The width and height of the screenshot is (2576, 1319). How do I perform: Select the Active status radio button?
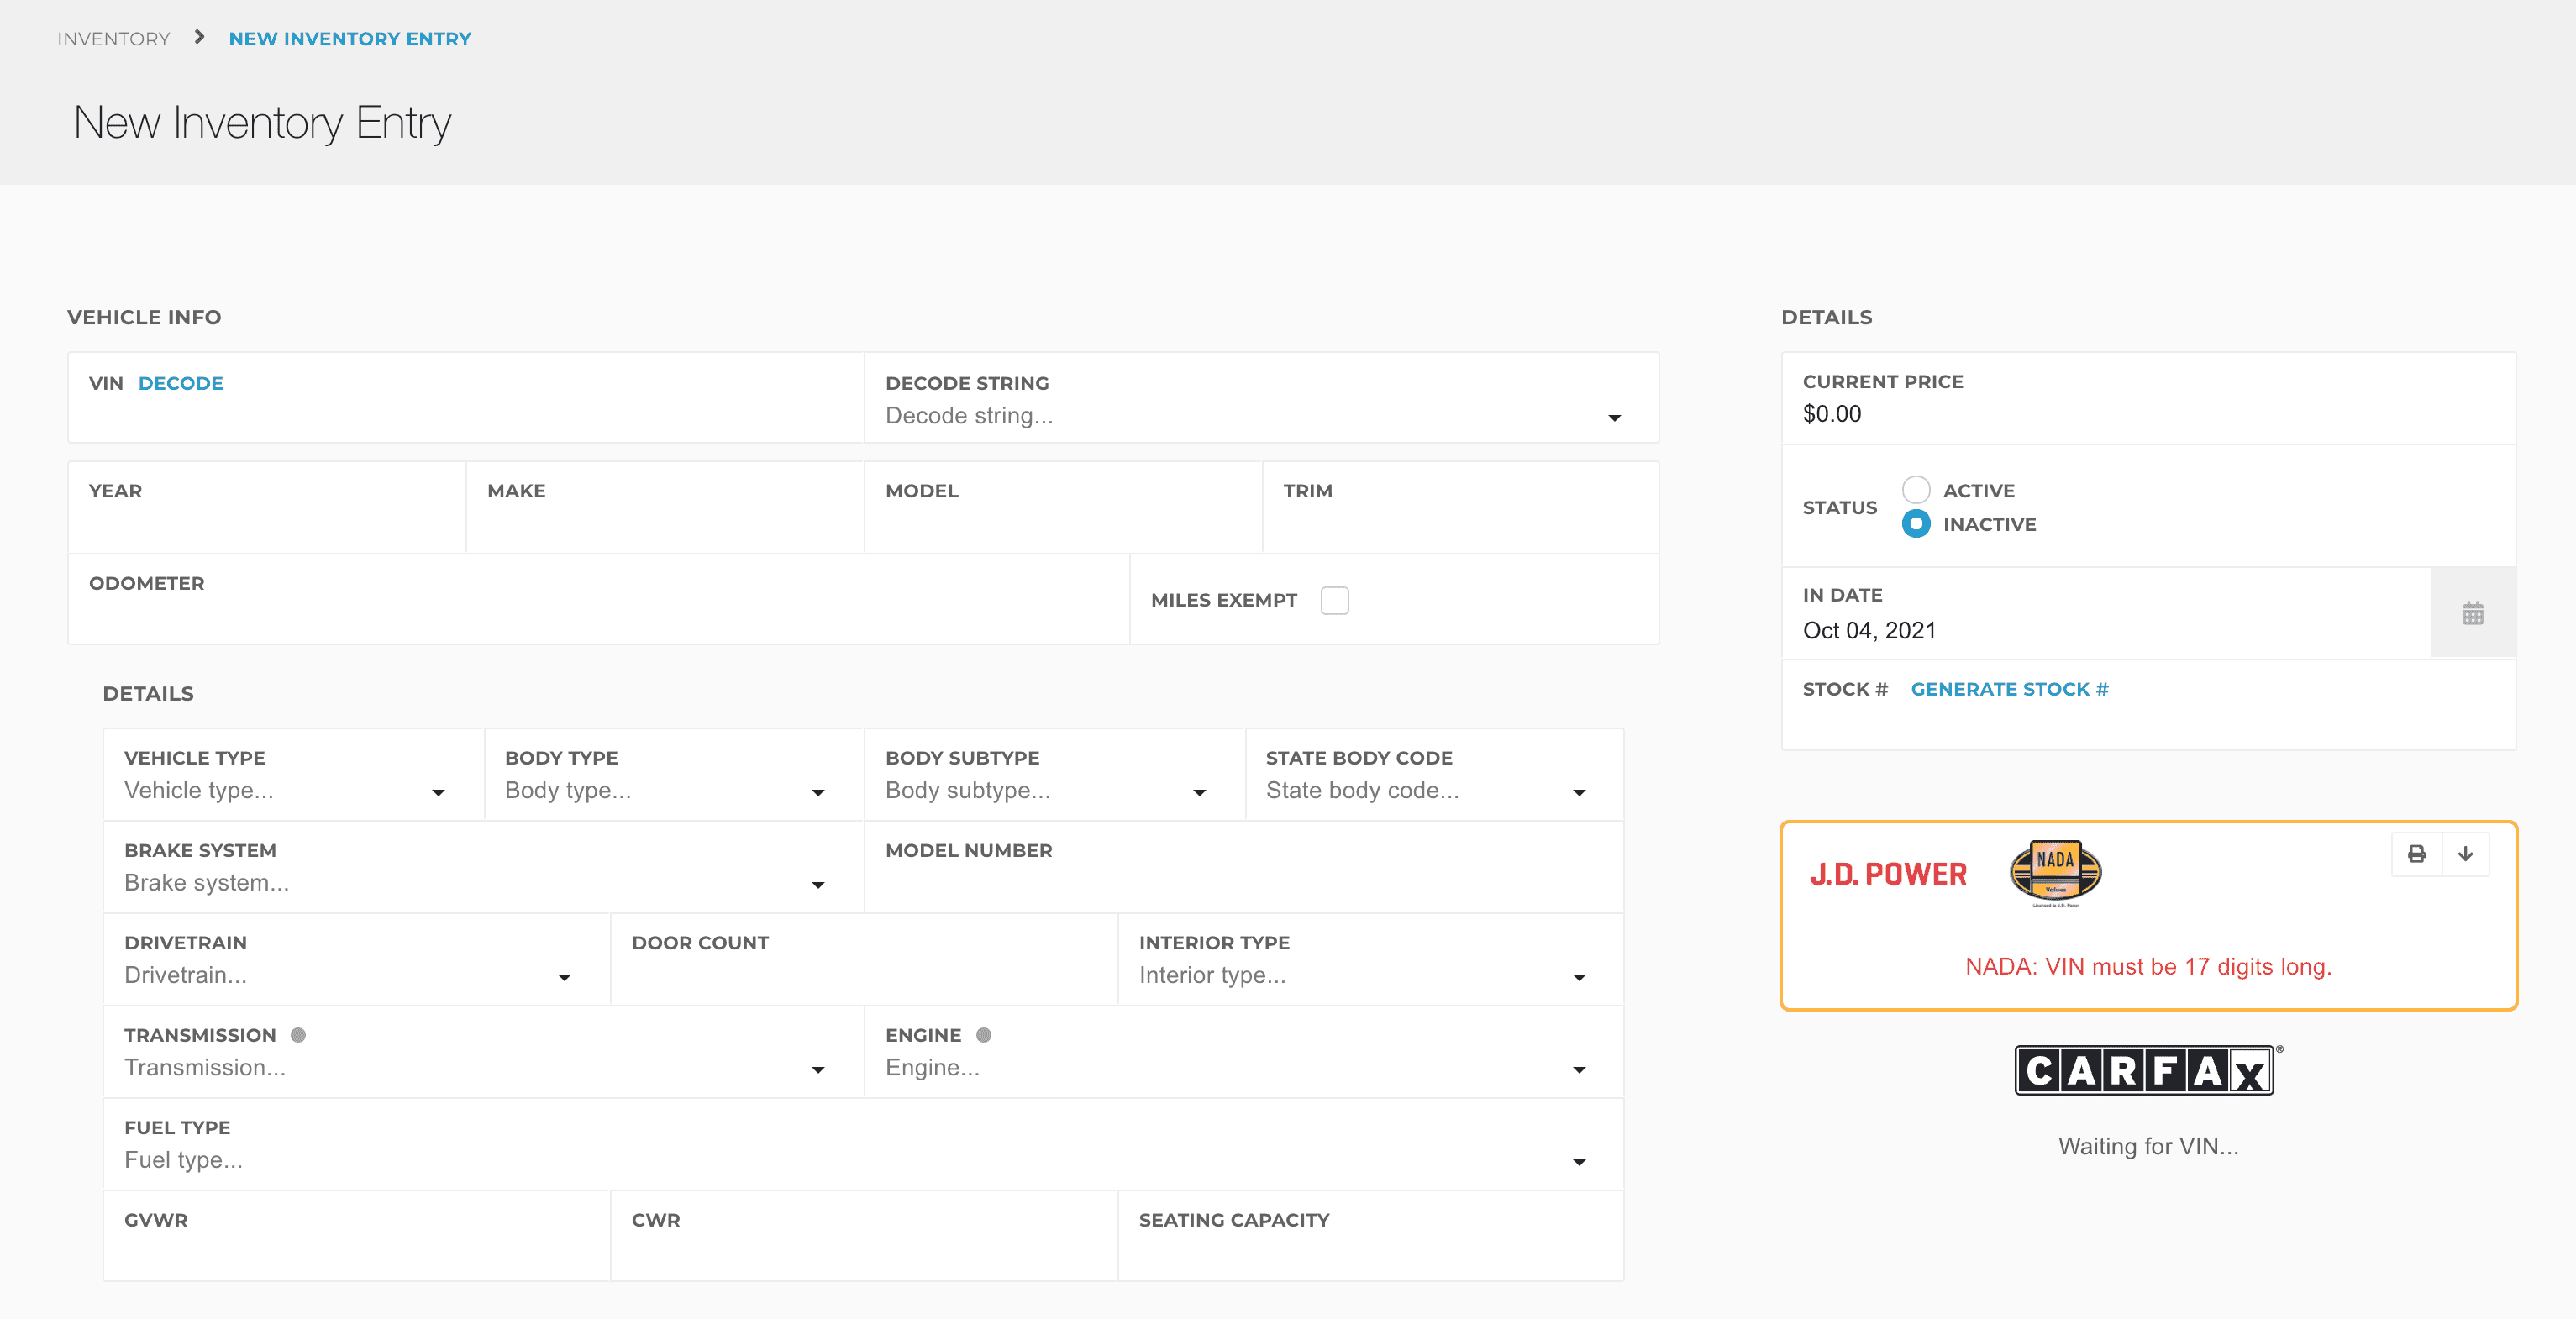1916,490
